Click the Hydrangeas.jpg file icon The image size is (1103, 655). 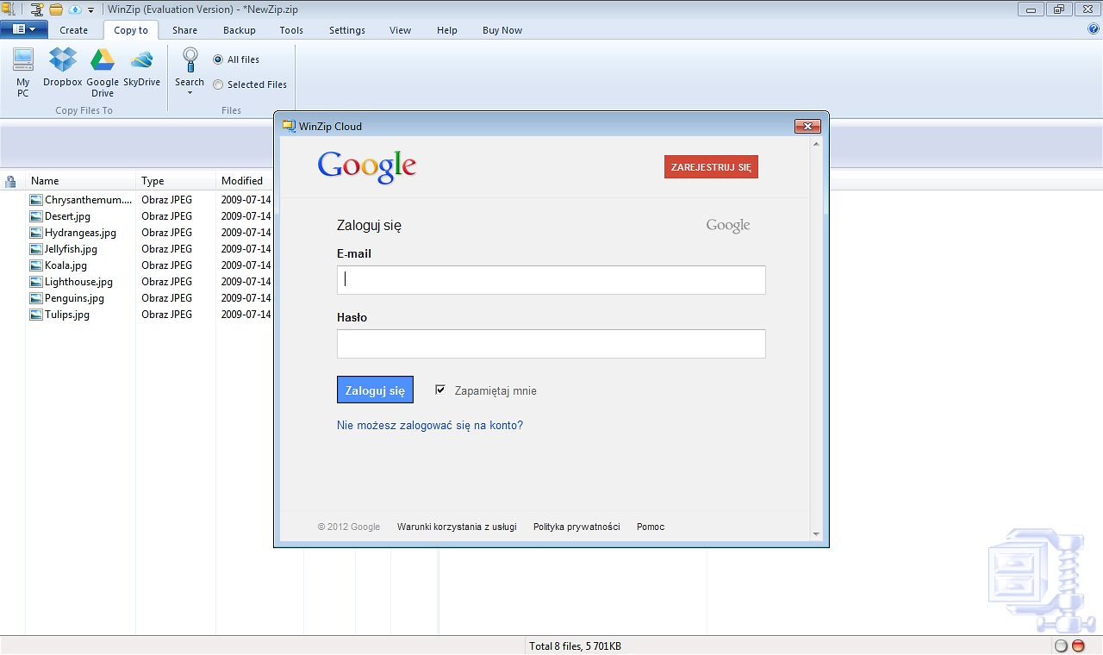36,233
